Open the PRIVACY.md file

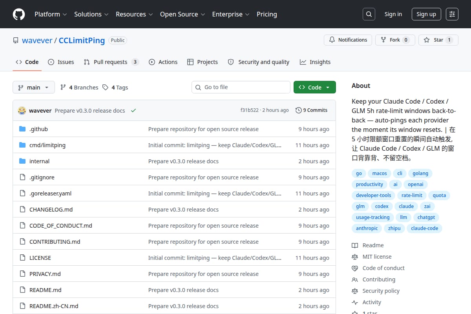point(45,274)
